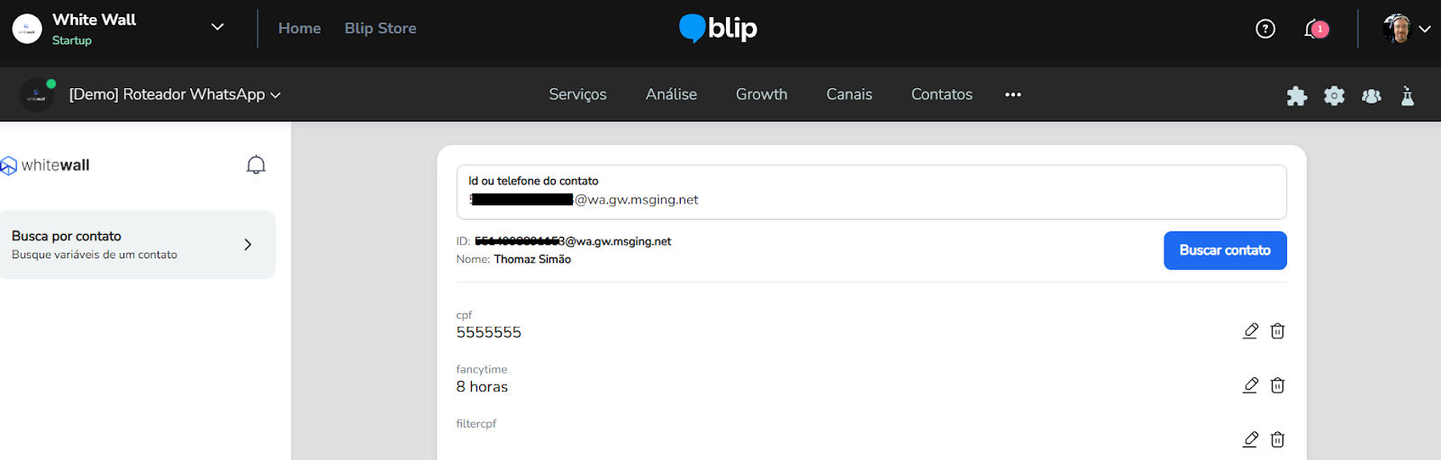Open more options three-dot menu
This screenshot has height=460, width=1441.
pos(1013,95)
